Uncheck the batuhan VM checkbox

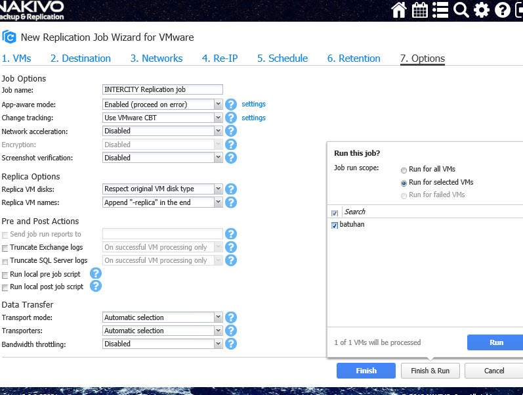pos(335,225)
